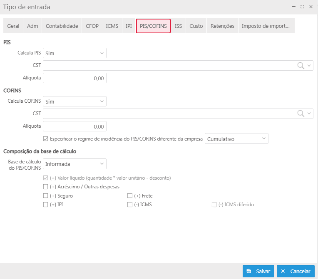This screenshot has height=279, width=318.
Task: Close the Tipo de entrada dialog
Action: pos(311,7)
